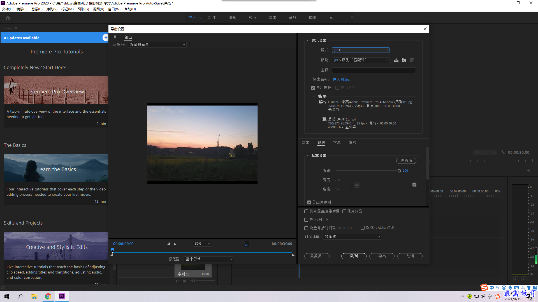Open the 文件(F) menu
The image size is (538, 302).
pyautogui.click(x=7, y=9)
